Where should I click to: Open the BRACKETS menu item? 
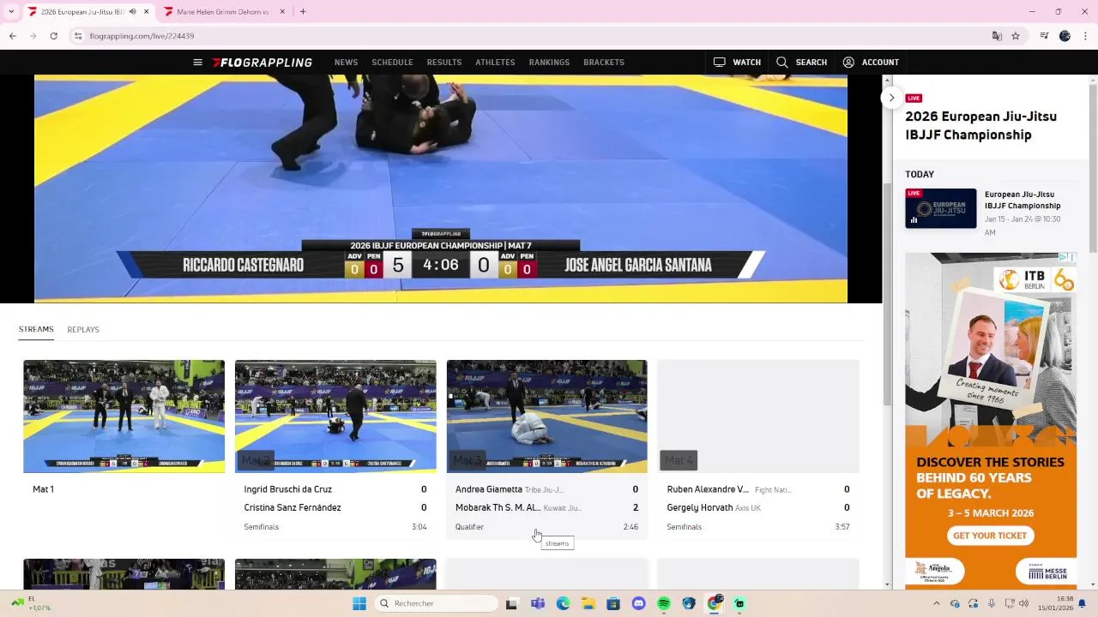604,63
